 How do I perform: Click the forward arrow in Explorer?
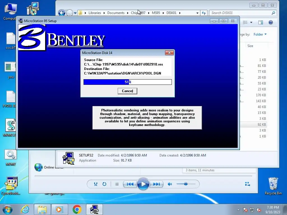70,13
